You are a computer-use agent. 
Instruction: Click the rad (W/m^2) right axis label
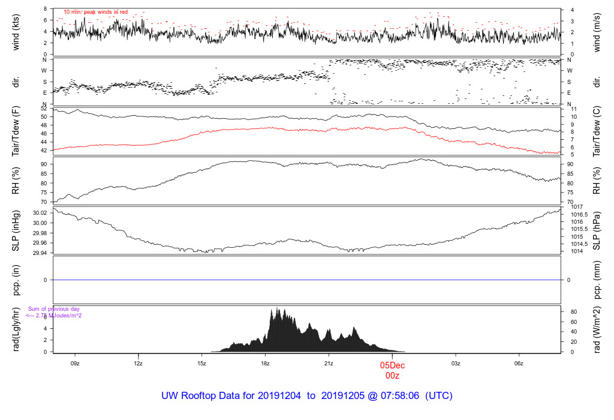click(x=598, y=331)
